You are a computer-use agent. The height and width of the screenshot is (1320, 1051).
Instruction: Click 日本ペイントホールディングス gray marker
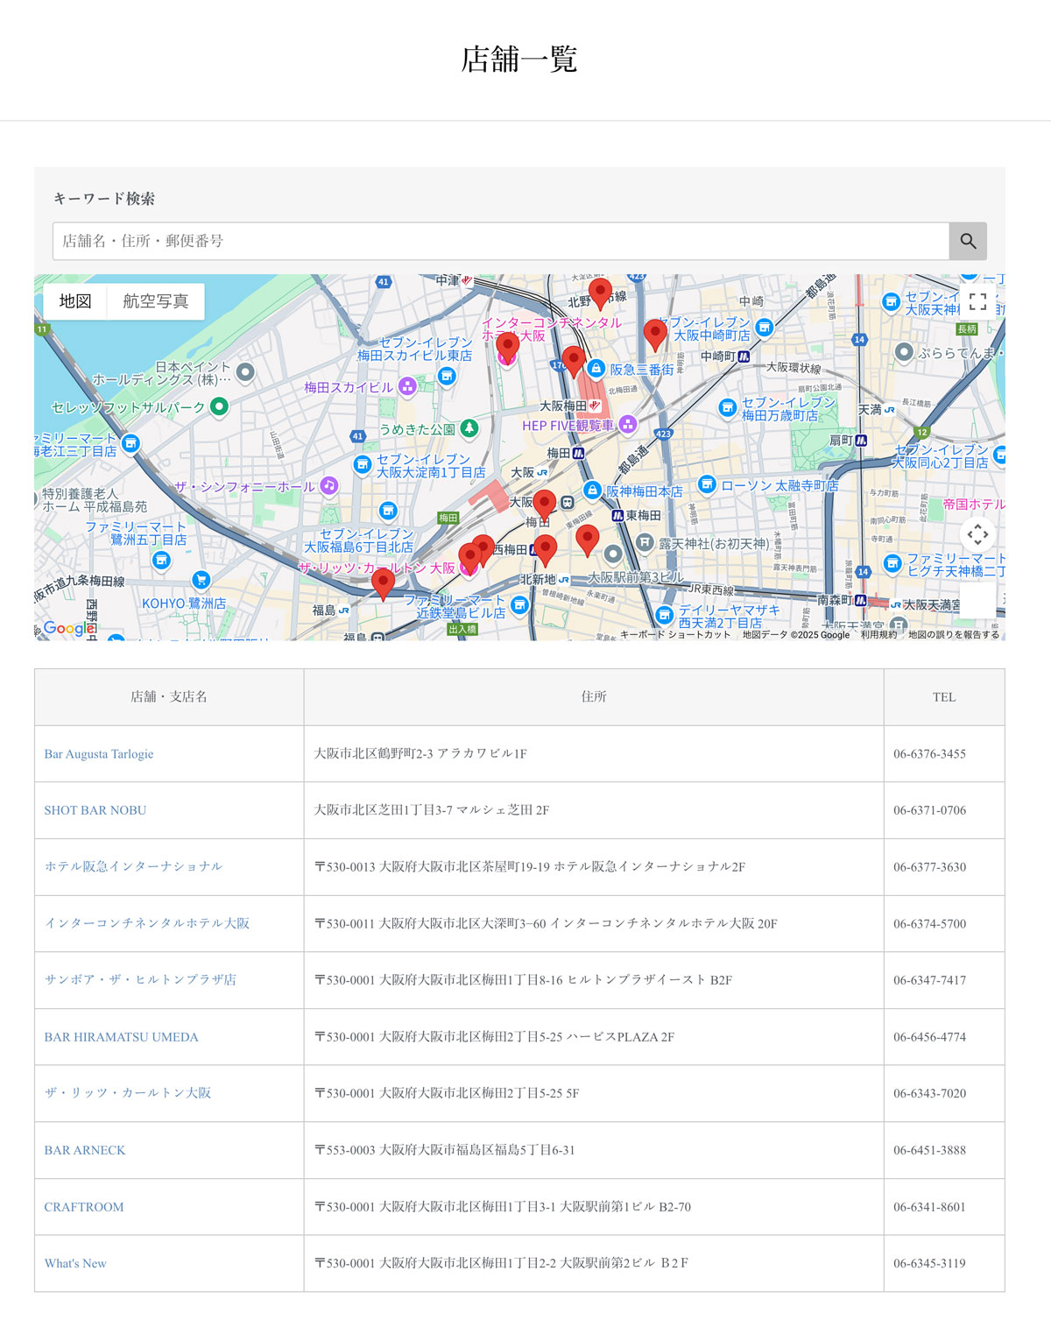(245, 372)
